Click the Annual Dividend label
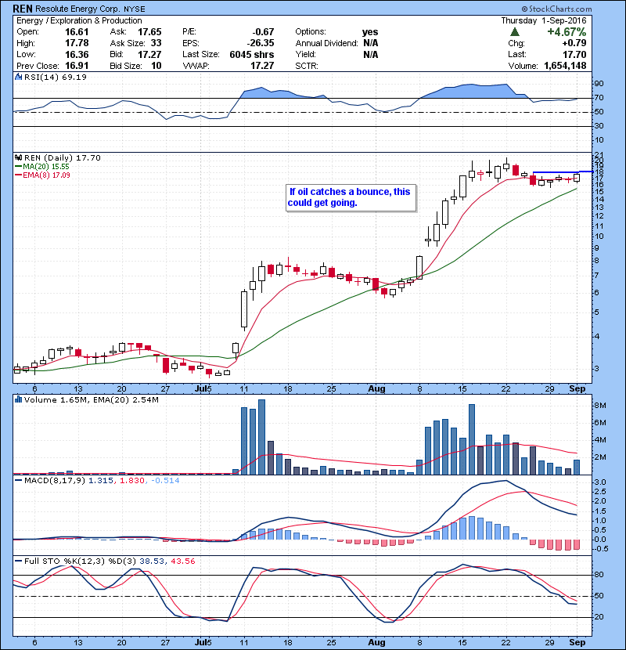 [x=326, y=43]
